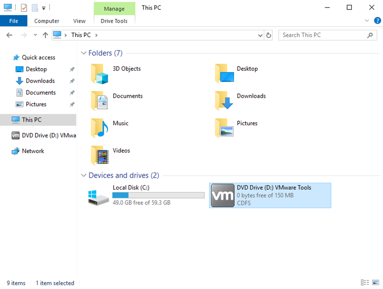Viewport: 383px width, 289px height.
Task: Open Desktop in Quick access sidebar
Action: tap(36, 69)
